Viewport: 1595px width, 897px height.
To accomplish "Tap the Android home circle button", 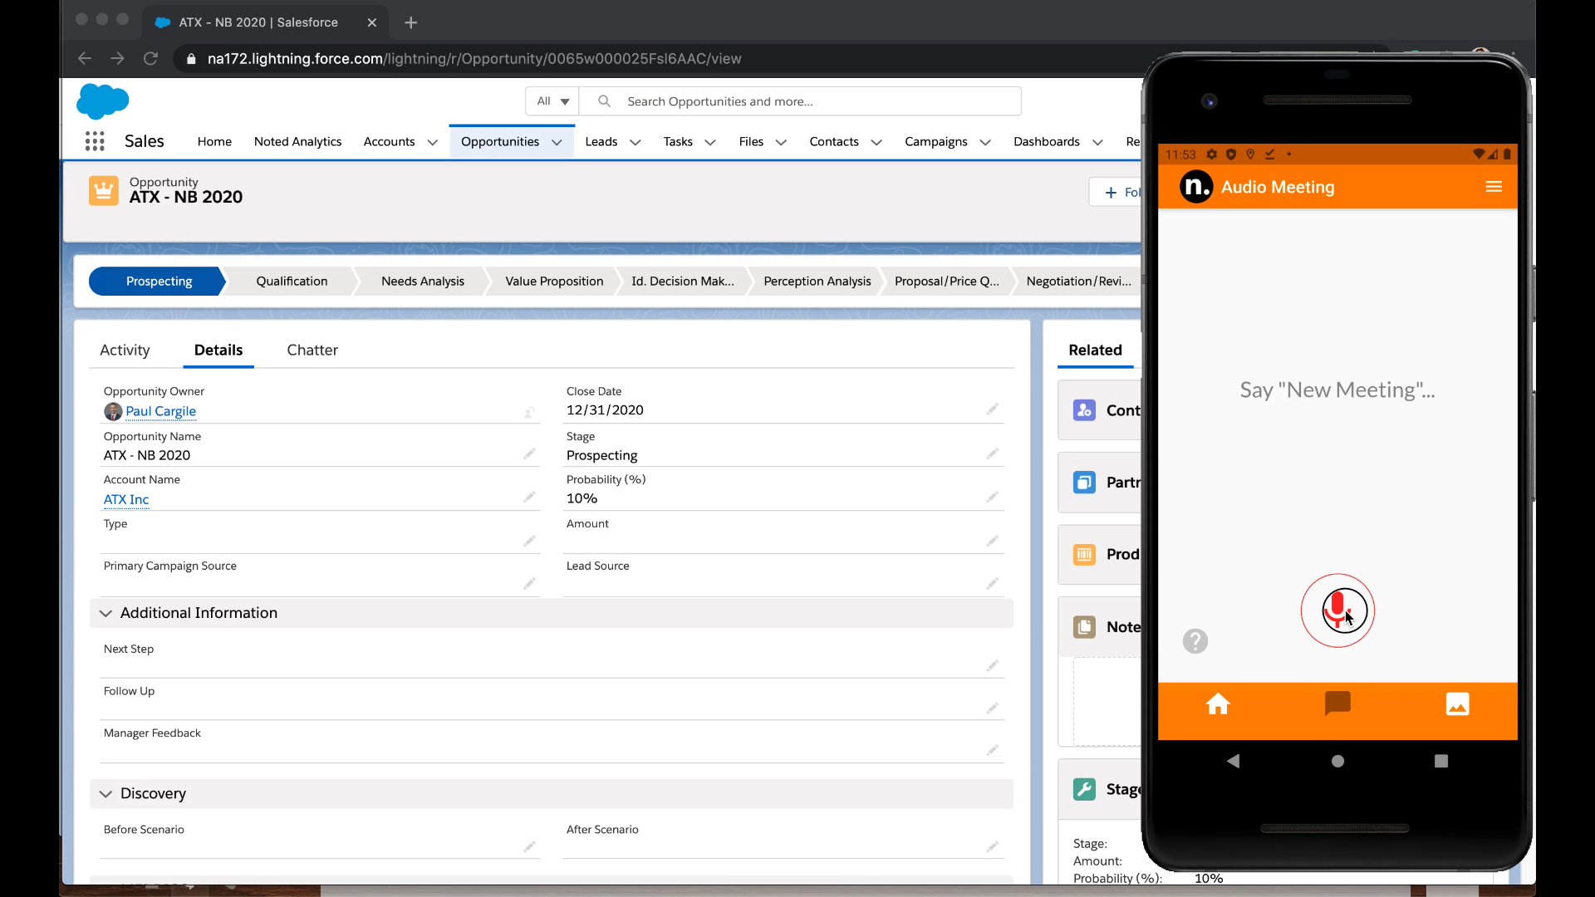I will 1337,761.
